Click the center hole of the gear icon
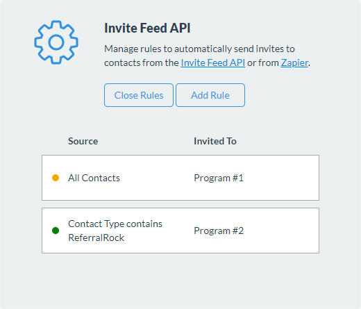Image resolution: width=361 pixels, height=309 pixels. pyautogui.click(x=56, y=42)
